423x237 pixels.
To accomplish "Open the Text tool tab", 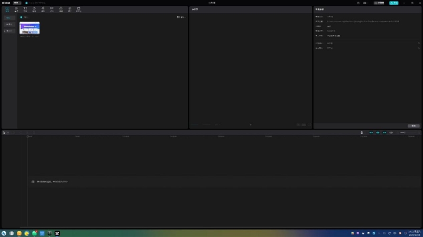I will tap(25, 9).
